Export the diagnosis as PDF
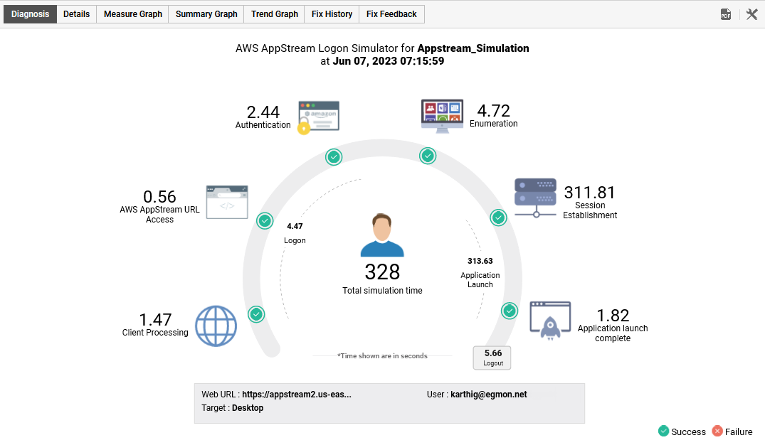This screenshot has width=765, height=445. pos(726,15)
